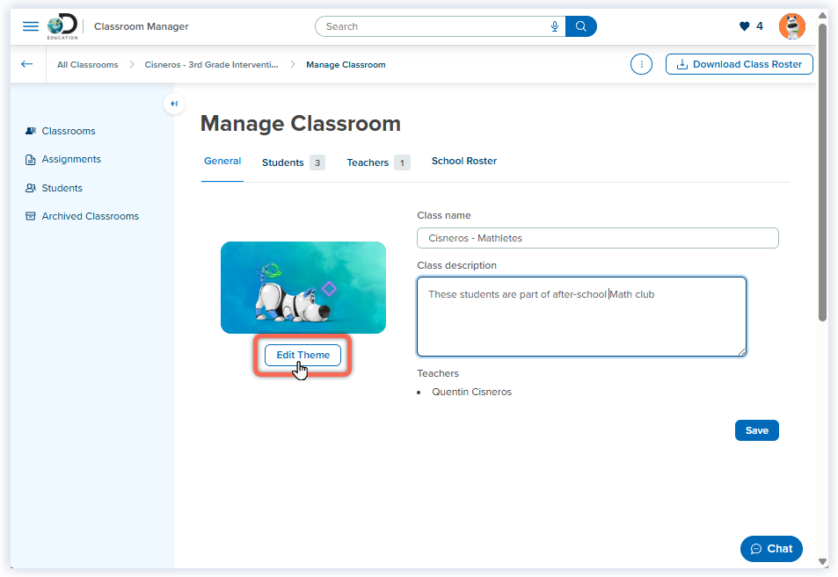The height and width of the screenshot is (577, 838).
Task: Open the School Roster tab
Action: tap(463, 162)
